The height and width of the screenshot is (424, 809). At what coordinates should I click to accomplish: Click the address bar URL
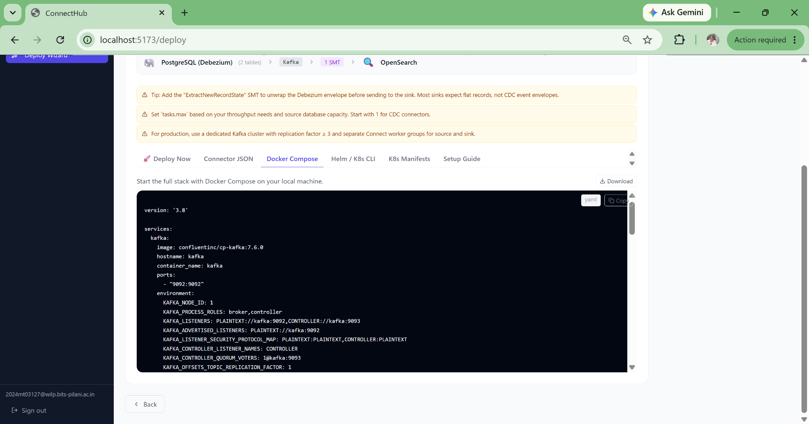143,40
